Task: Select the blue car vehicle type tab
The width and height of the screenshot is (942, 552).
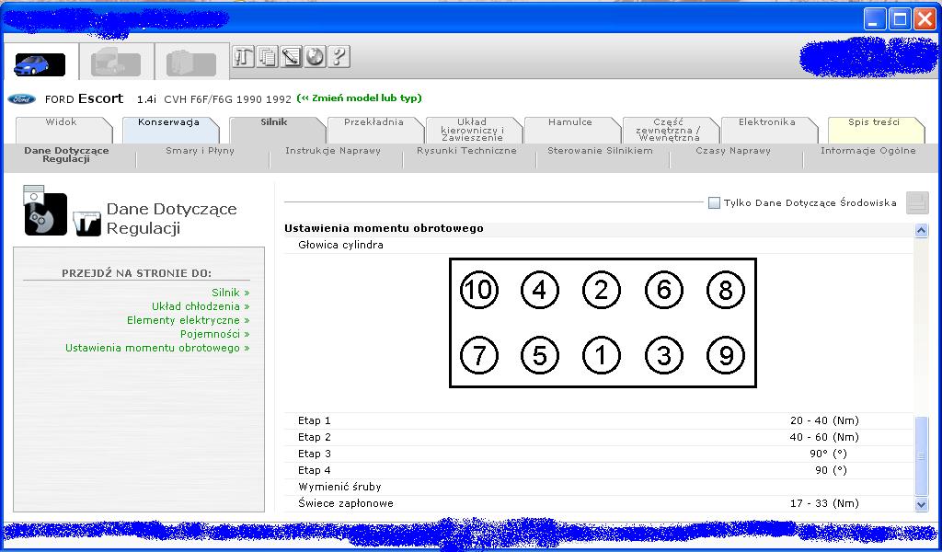Action: (x=40, y=64)
